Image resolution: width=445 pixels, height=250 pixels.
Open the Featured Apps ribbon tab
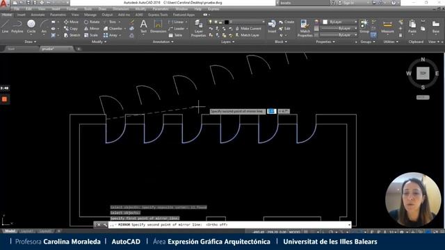point(184,15)
